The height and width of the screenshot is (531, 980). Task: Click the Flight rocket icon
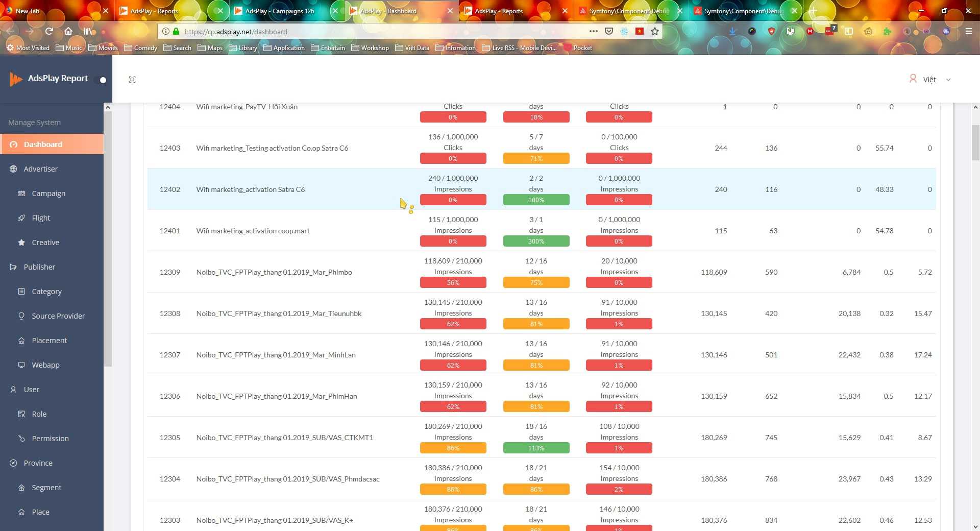point(21,218)
